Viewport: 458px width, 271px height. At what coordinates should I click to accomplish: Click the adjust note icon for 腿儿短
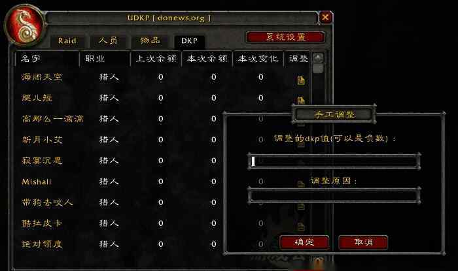click(301, 101)
